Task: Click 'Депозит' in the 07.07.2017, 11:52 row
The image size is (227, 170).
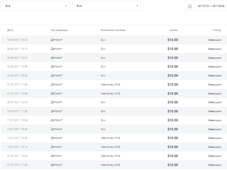Action: [x=57, y=165]
